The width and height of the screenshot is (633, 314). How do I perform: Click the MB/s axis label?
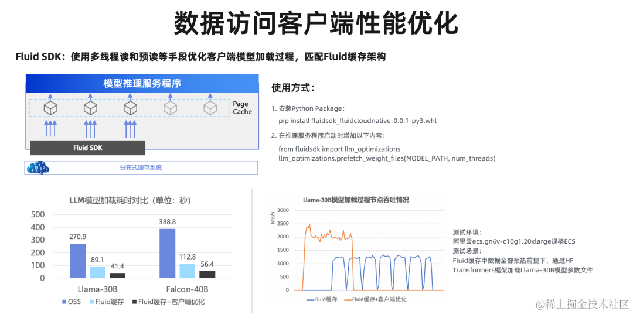coord(273,219)
